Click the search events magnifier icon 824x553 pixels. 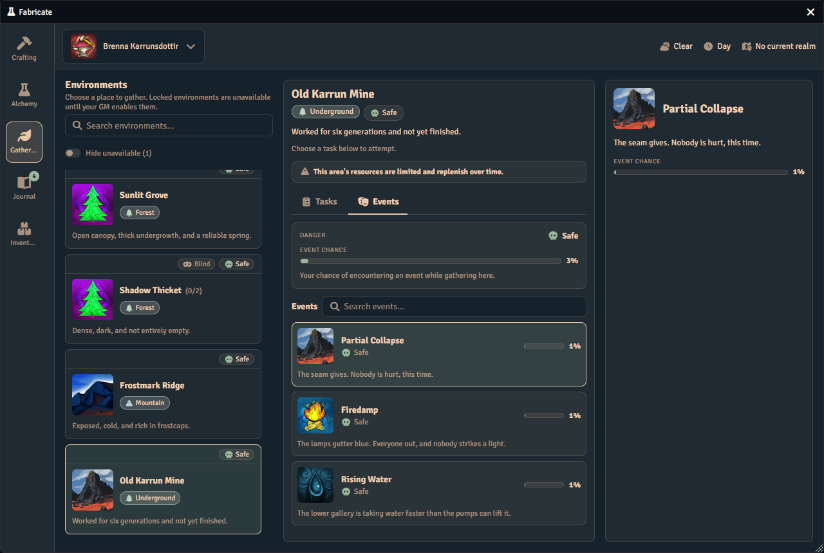click(335, 307)
